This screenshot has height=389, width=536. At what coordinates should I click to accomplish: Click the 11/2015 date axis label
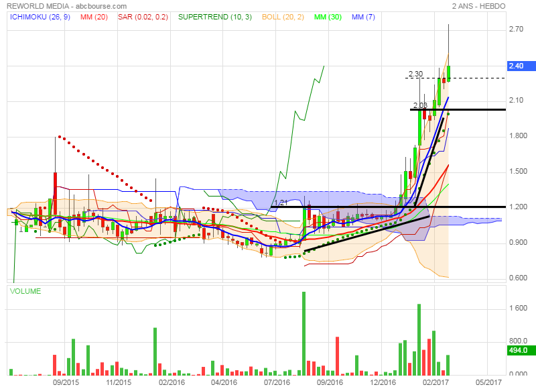[119, 382]
